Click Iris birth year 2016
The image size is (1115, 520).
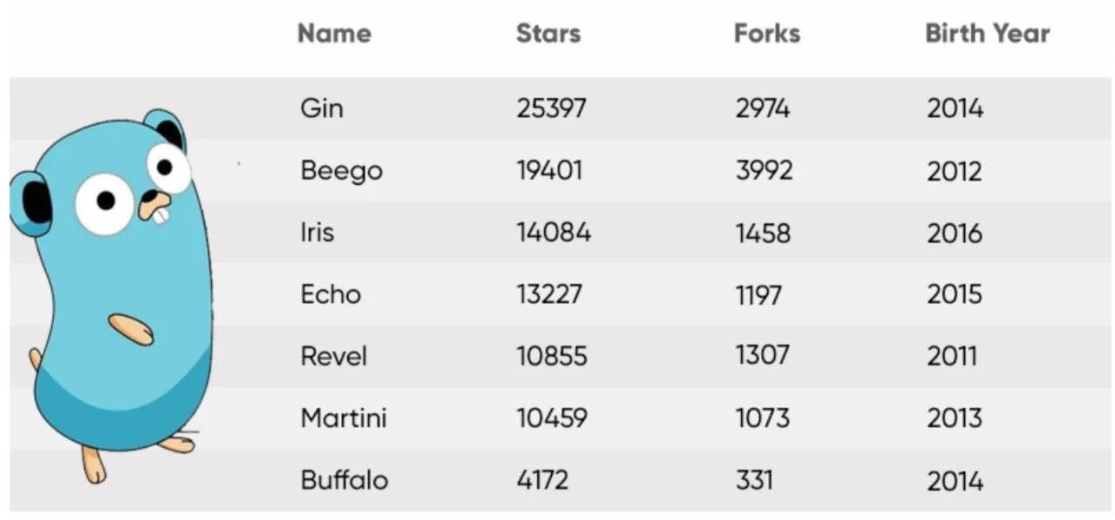[x=955, y=233]
